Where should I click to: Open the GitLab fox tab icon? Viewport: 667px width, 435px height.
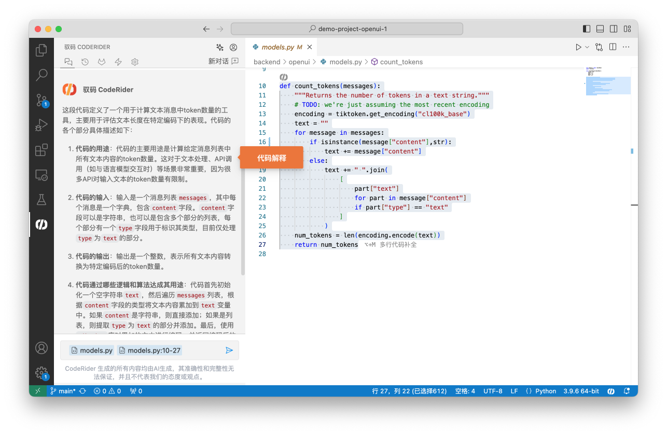102,62
